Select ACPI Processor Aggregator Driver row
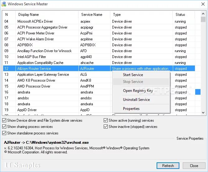208x172 pixels. click(99, 27)
